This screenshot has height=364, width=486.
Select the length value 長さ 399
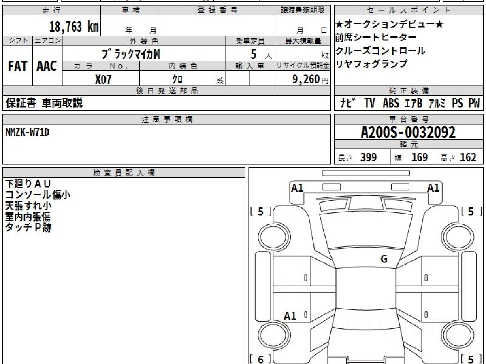pyautogui.click(x=358, y=157)
